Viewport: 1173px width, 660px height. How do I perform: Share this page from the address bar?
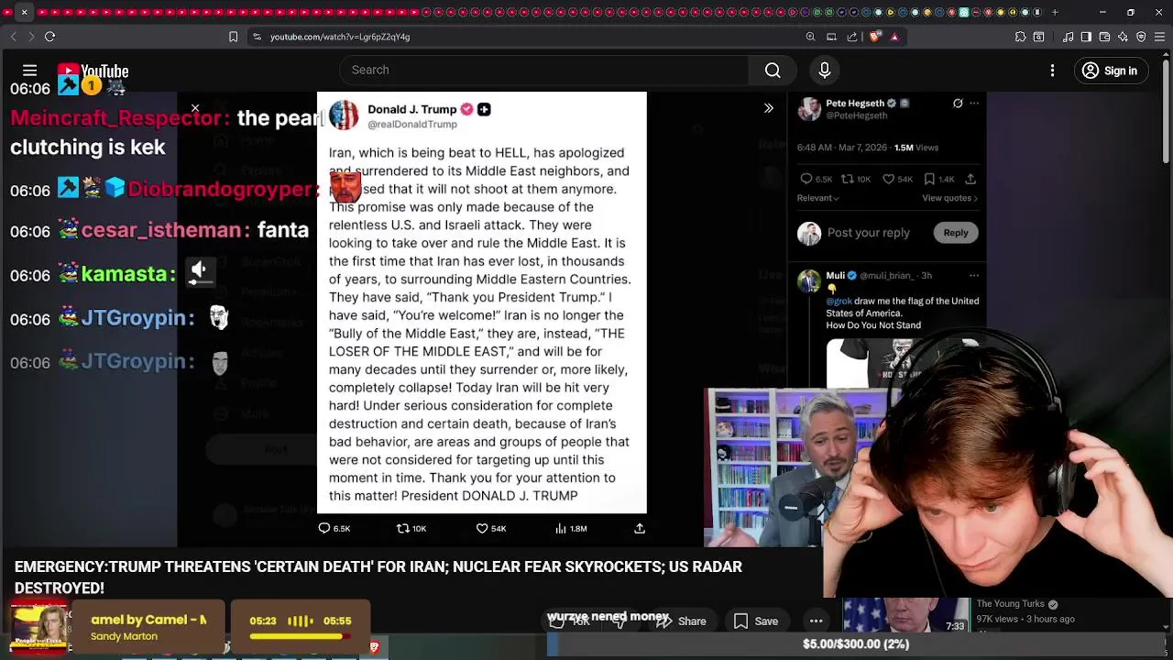[852, 37]
